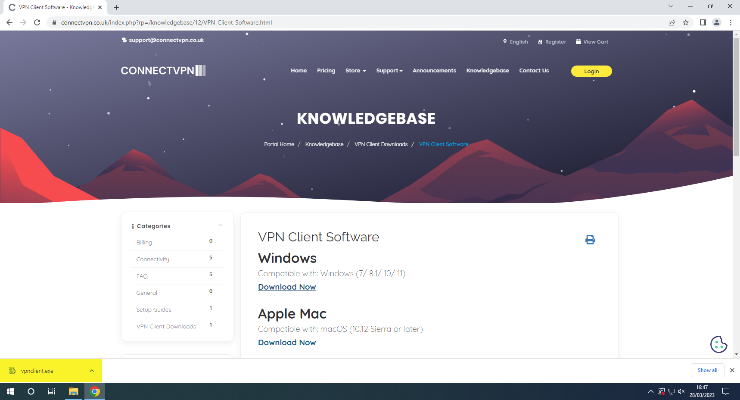
Task: Click the View Cart basket icon
Action: point(578,41)
